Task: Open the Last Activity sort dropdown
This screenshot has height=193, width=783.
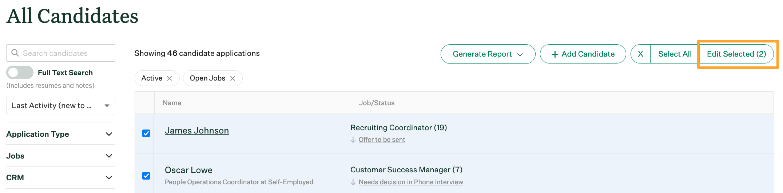Action: 61,106
